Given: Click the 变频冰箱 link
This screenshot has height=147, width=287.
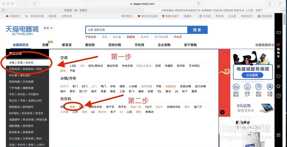Looking at the screenshot, I should [x=185, y=86].
